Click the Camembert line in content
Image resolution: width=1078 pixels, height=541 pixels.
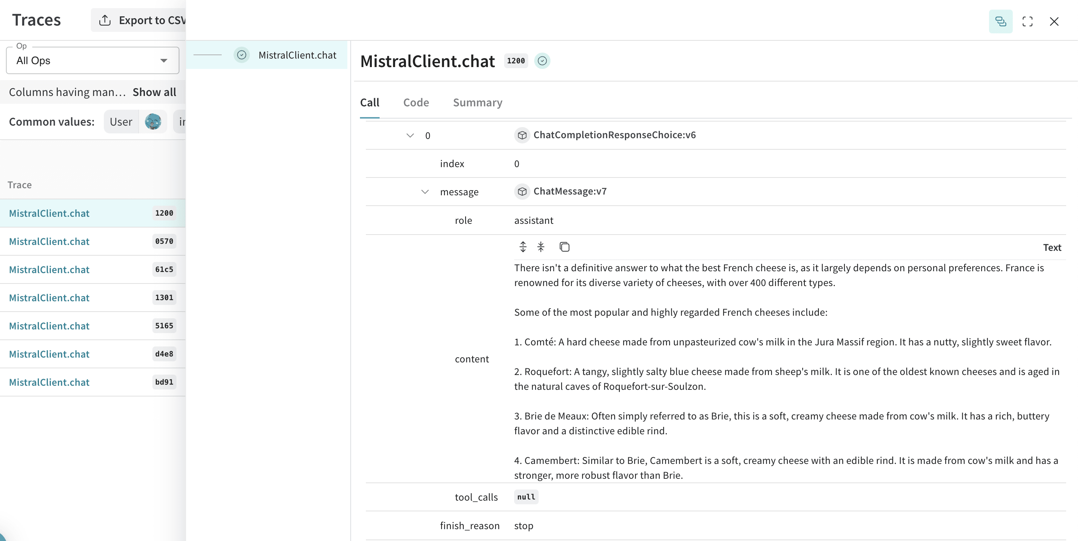pyautogui.click(x=786, y=468)
